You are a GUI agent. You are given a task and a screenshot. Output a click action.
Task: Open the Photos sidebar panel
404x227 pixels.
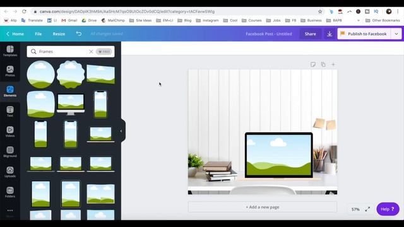[x=10, y=71]
